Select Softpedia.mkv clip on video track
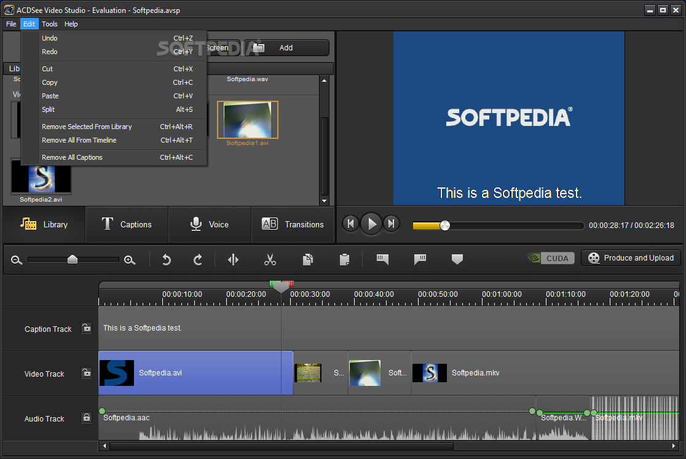The height and width of the screenshot is (459, 686). [545, 373]
